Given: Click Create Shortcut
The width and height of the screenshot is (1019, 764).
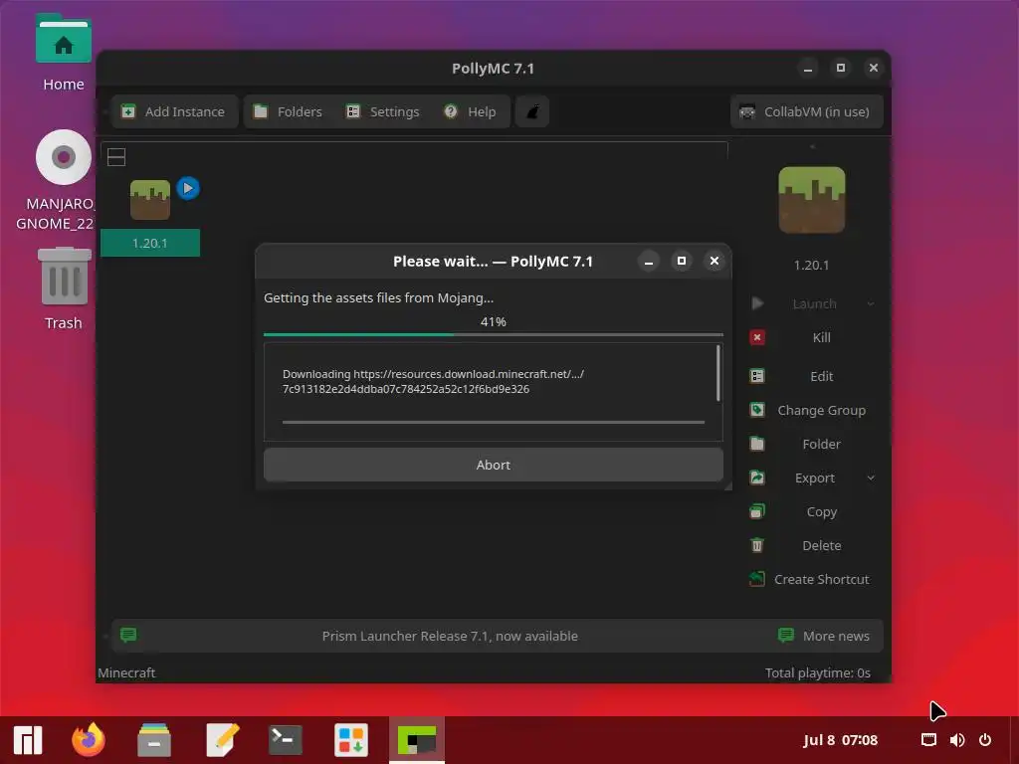Looking at the screenshot, I should click(x=812, y=579).
